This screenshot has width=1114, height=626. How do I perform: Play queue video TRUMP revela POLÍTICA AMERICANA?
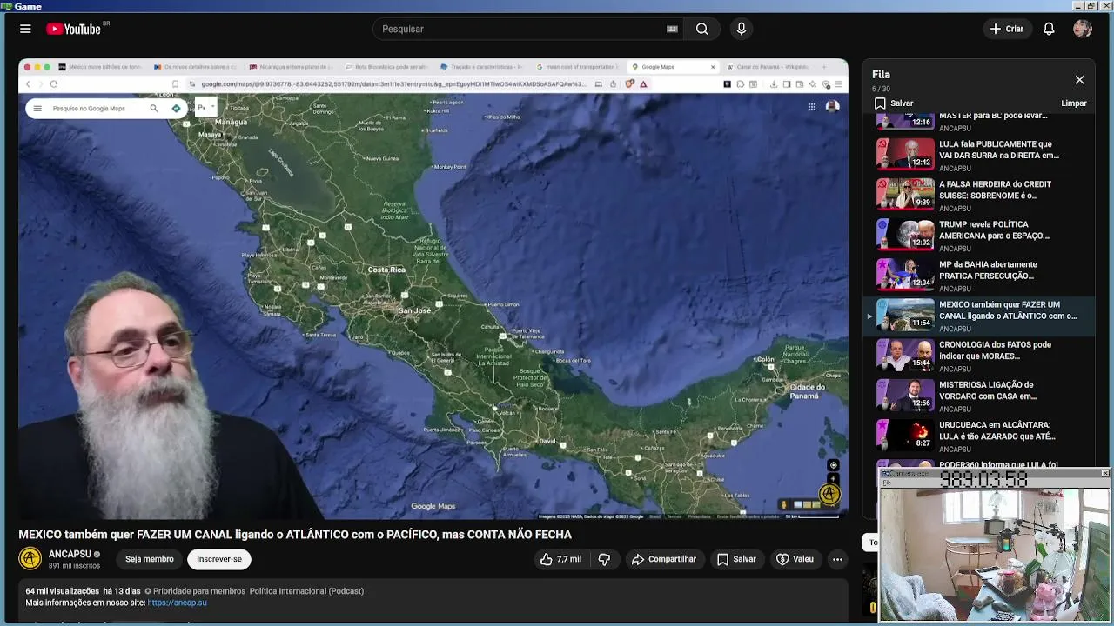tap(979, 235)
